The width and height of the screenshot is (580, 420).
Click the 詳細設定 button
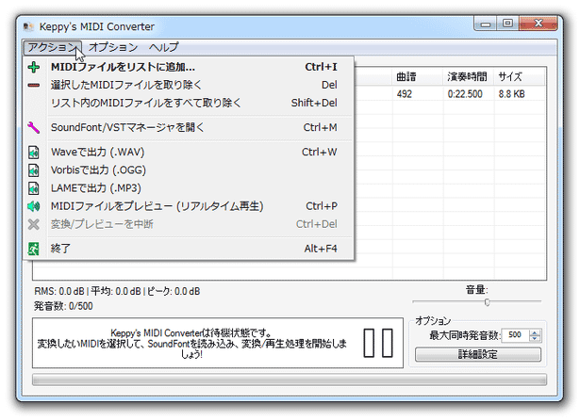[x=478, y=355]
